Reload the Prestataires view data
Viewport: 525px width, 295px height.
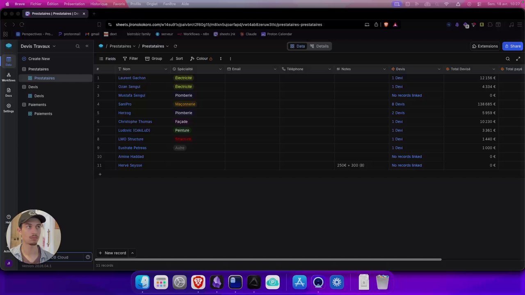coord(175,46)
